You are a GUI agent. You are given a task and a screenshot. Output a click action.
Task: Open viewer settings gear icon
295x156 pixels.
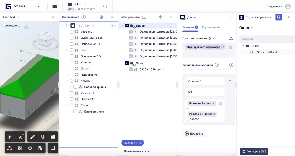click(30, 148)
